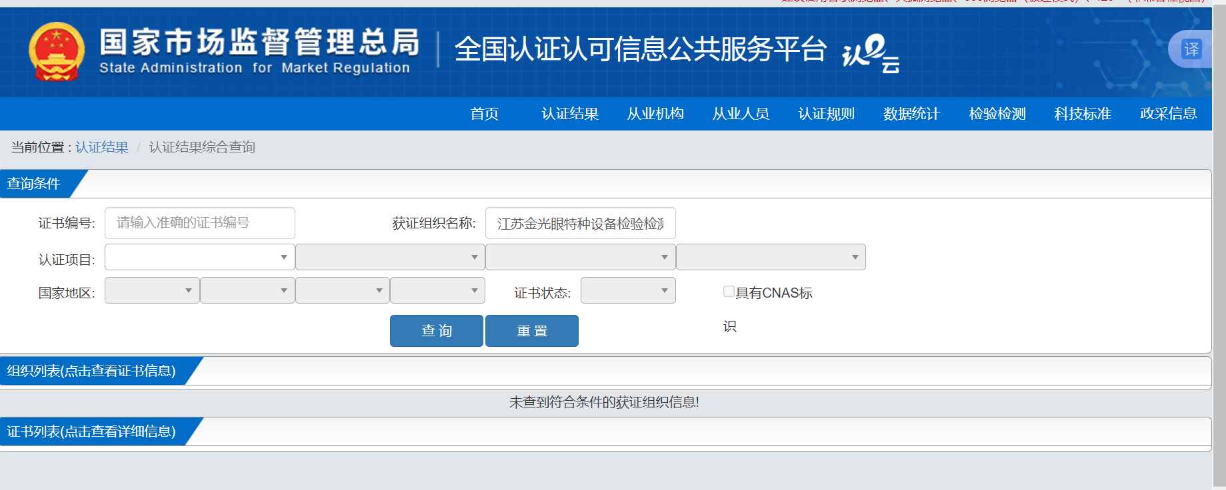
Task: Click the 证书列表 section header
Action: 91,431
